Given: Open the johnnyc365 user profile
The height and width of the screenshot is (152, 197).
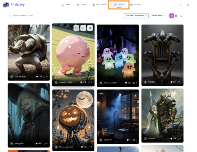Looking at the screenshot, I should (19, 143).
